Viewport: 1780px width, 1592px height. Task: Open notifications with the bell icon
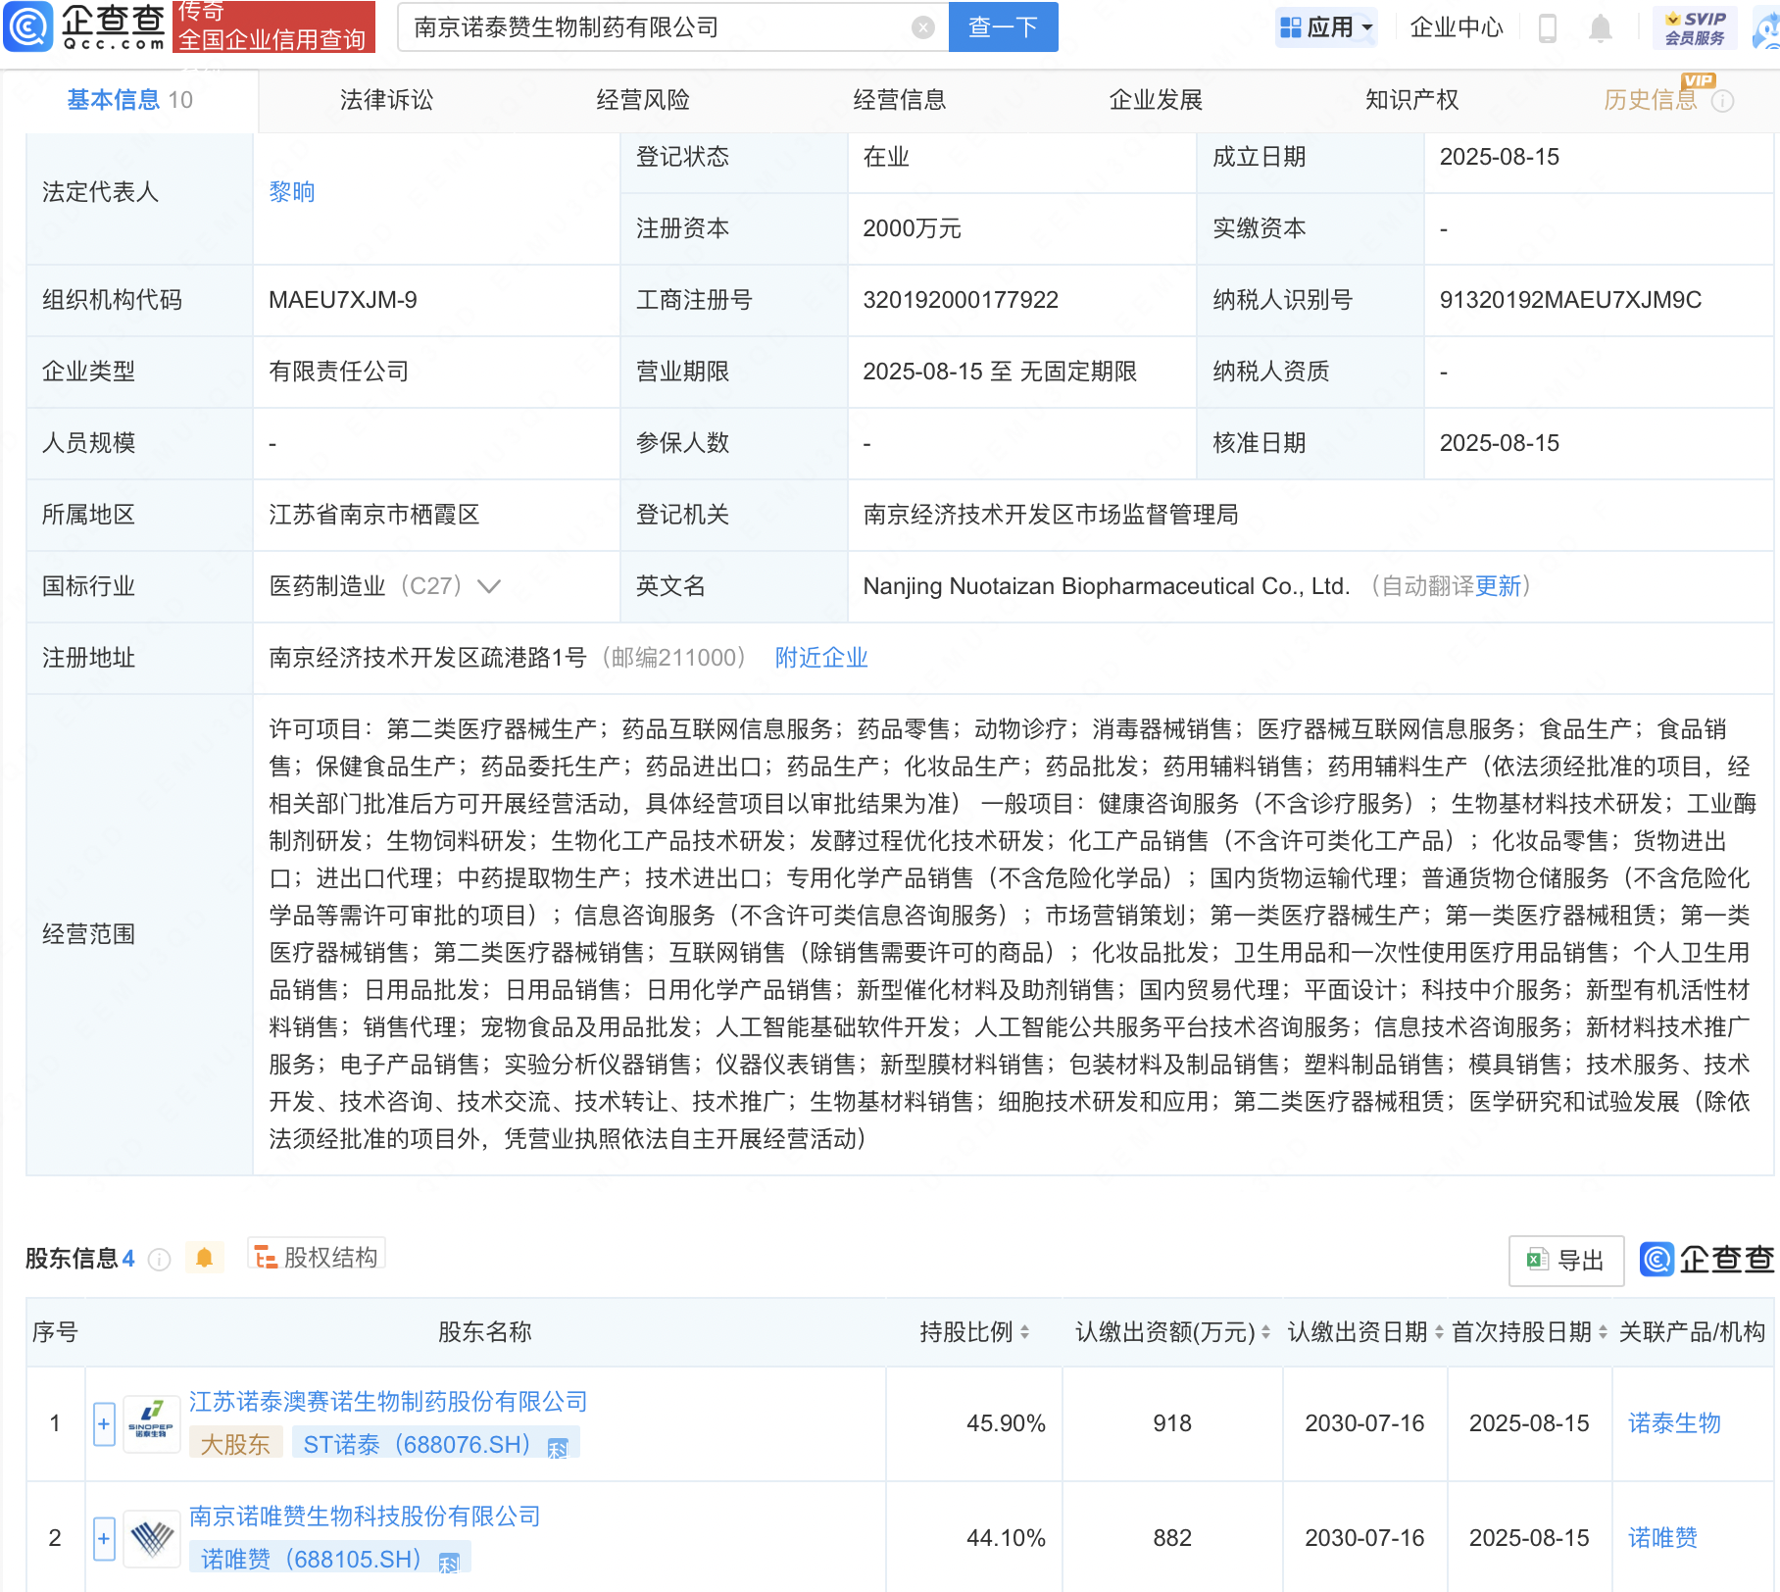[1600, 27]
